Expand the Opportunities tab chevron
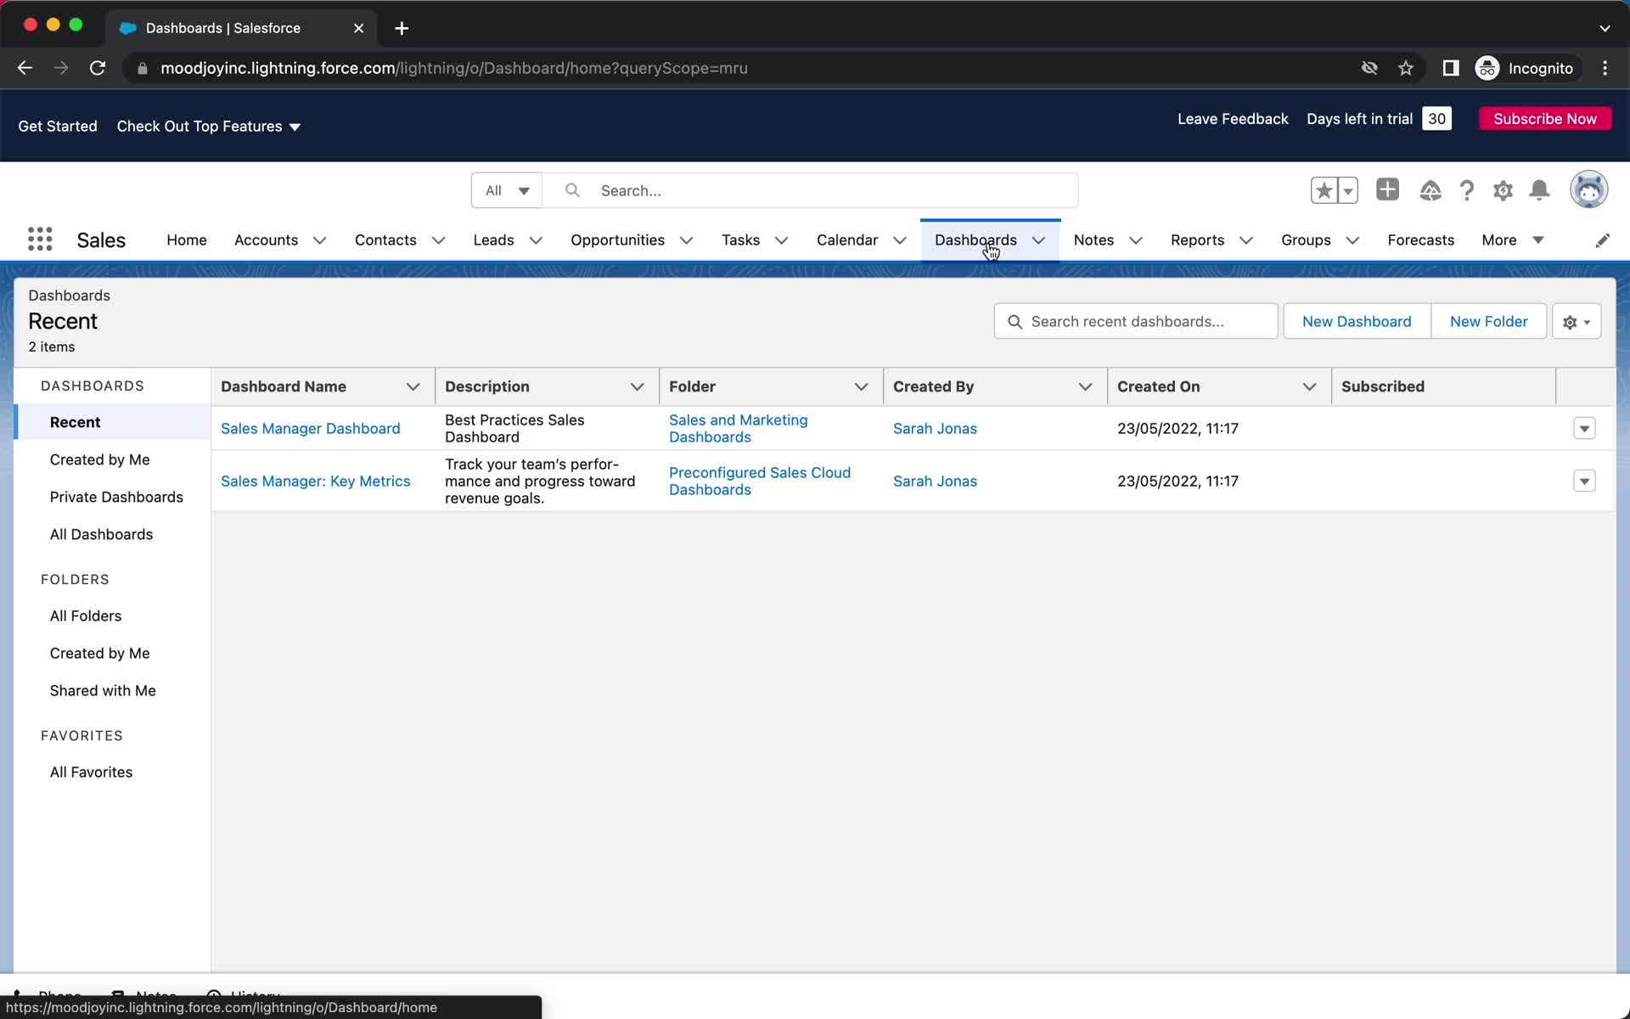 (686, 240)
